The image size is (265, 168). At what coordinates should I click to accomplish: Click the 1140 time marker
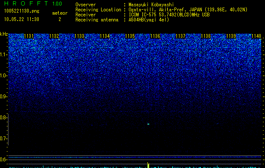[x=256, y=36]
